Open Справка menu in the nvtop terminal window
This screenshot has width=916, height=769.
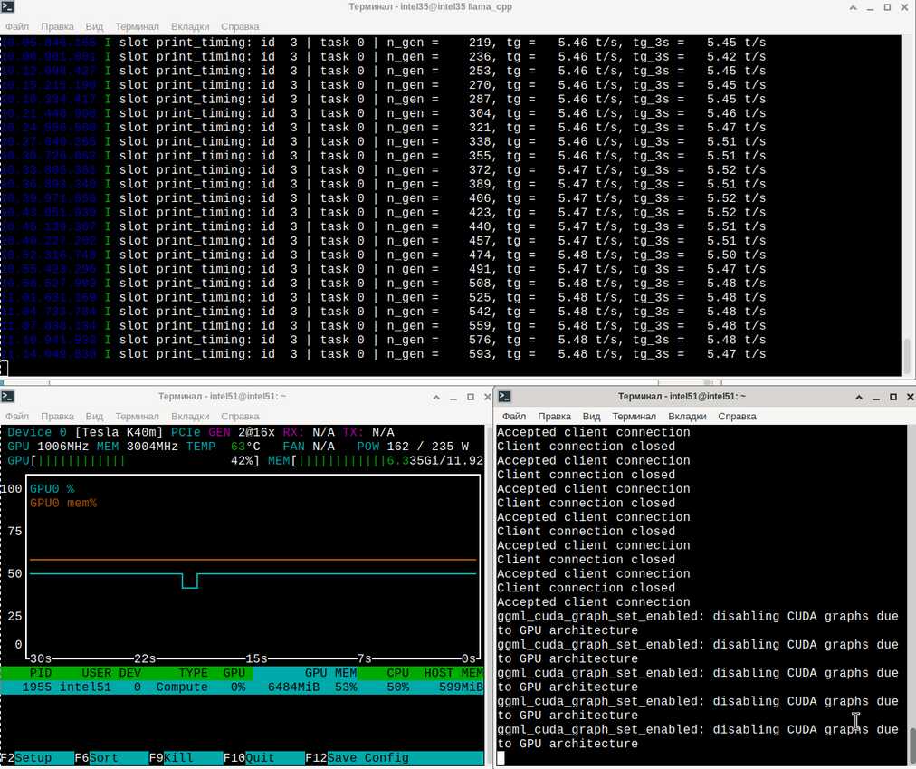click(x=240, y=416)
